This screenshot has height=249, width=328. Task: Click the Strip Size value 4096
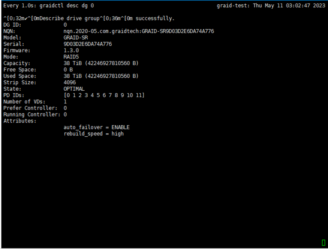(x=69, y=83)
